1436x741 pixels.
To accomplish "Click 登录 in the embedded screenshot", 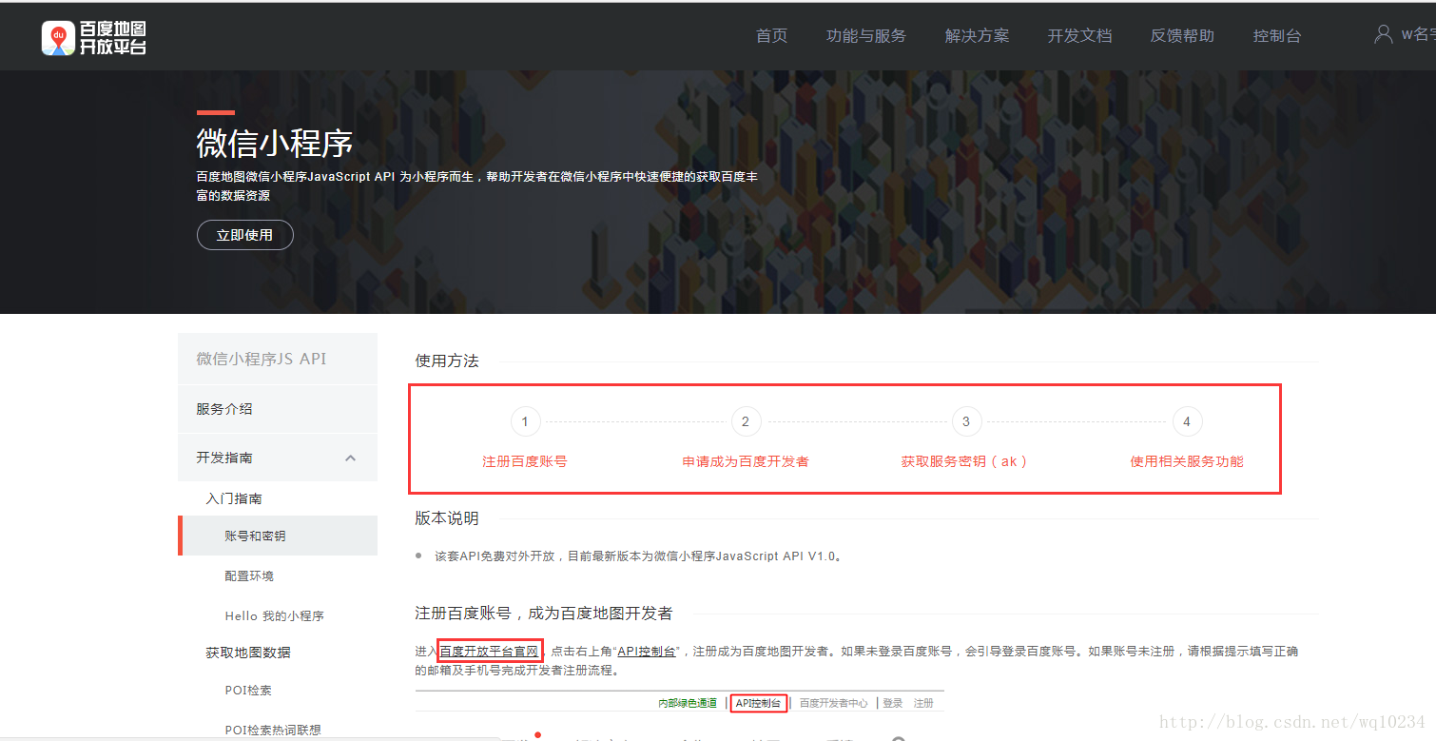I will tap(892, 704).
